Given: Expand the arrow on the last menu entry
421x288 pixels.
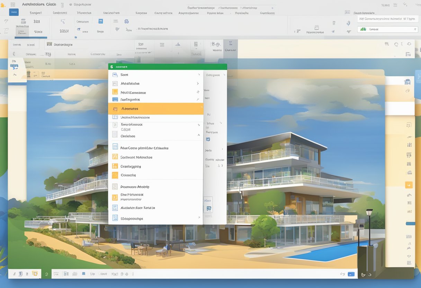Looking at the screenshot, I should 199,218.
